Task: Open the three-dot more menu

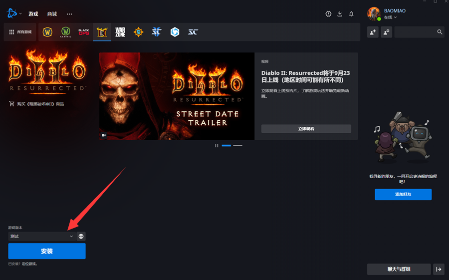Action: point(69,14)
